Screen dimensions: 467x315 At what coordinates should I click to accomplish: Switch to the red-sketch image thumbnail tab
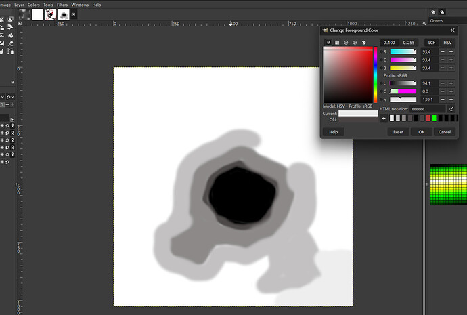point(51,14)
